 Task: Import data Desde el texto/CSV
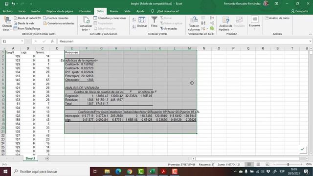point(27,18)
